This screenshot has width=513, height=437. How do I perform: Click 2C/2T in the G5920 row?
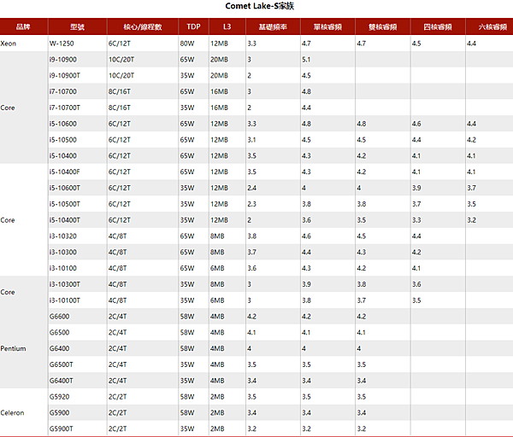117,397
